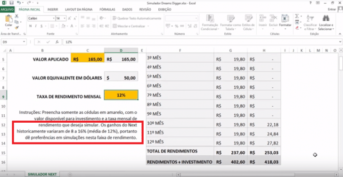The image size is (343, 177).
Task: Apply font color with letter A
Action: click(72, 26)
